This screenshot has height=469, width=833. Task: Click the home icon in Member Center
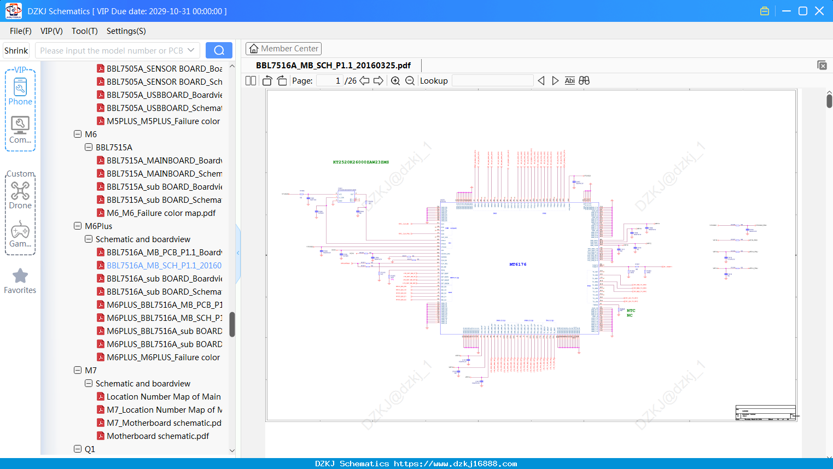[x=254, y=49]
